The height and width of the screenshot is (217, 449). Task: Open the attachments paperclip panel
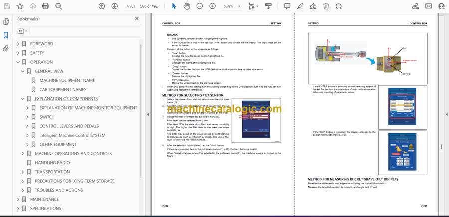click(6, 48)
